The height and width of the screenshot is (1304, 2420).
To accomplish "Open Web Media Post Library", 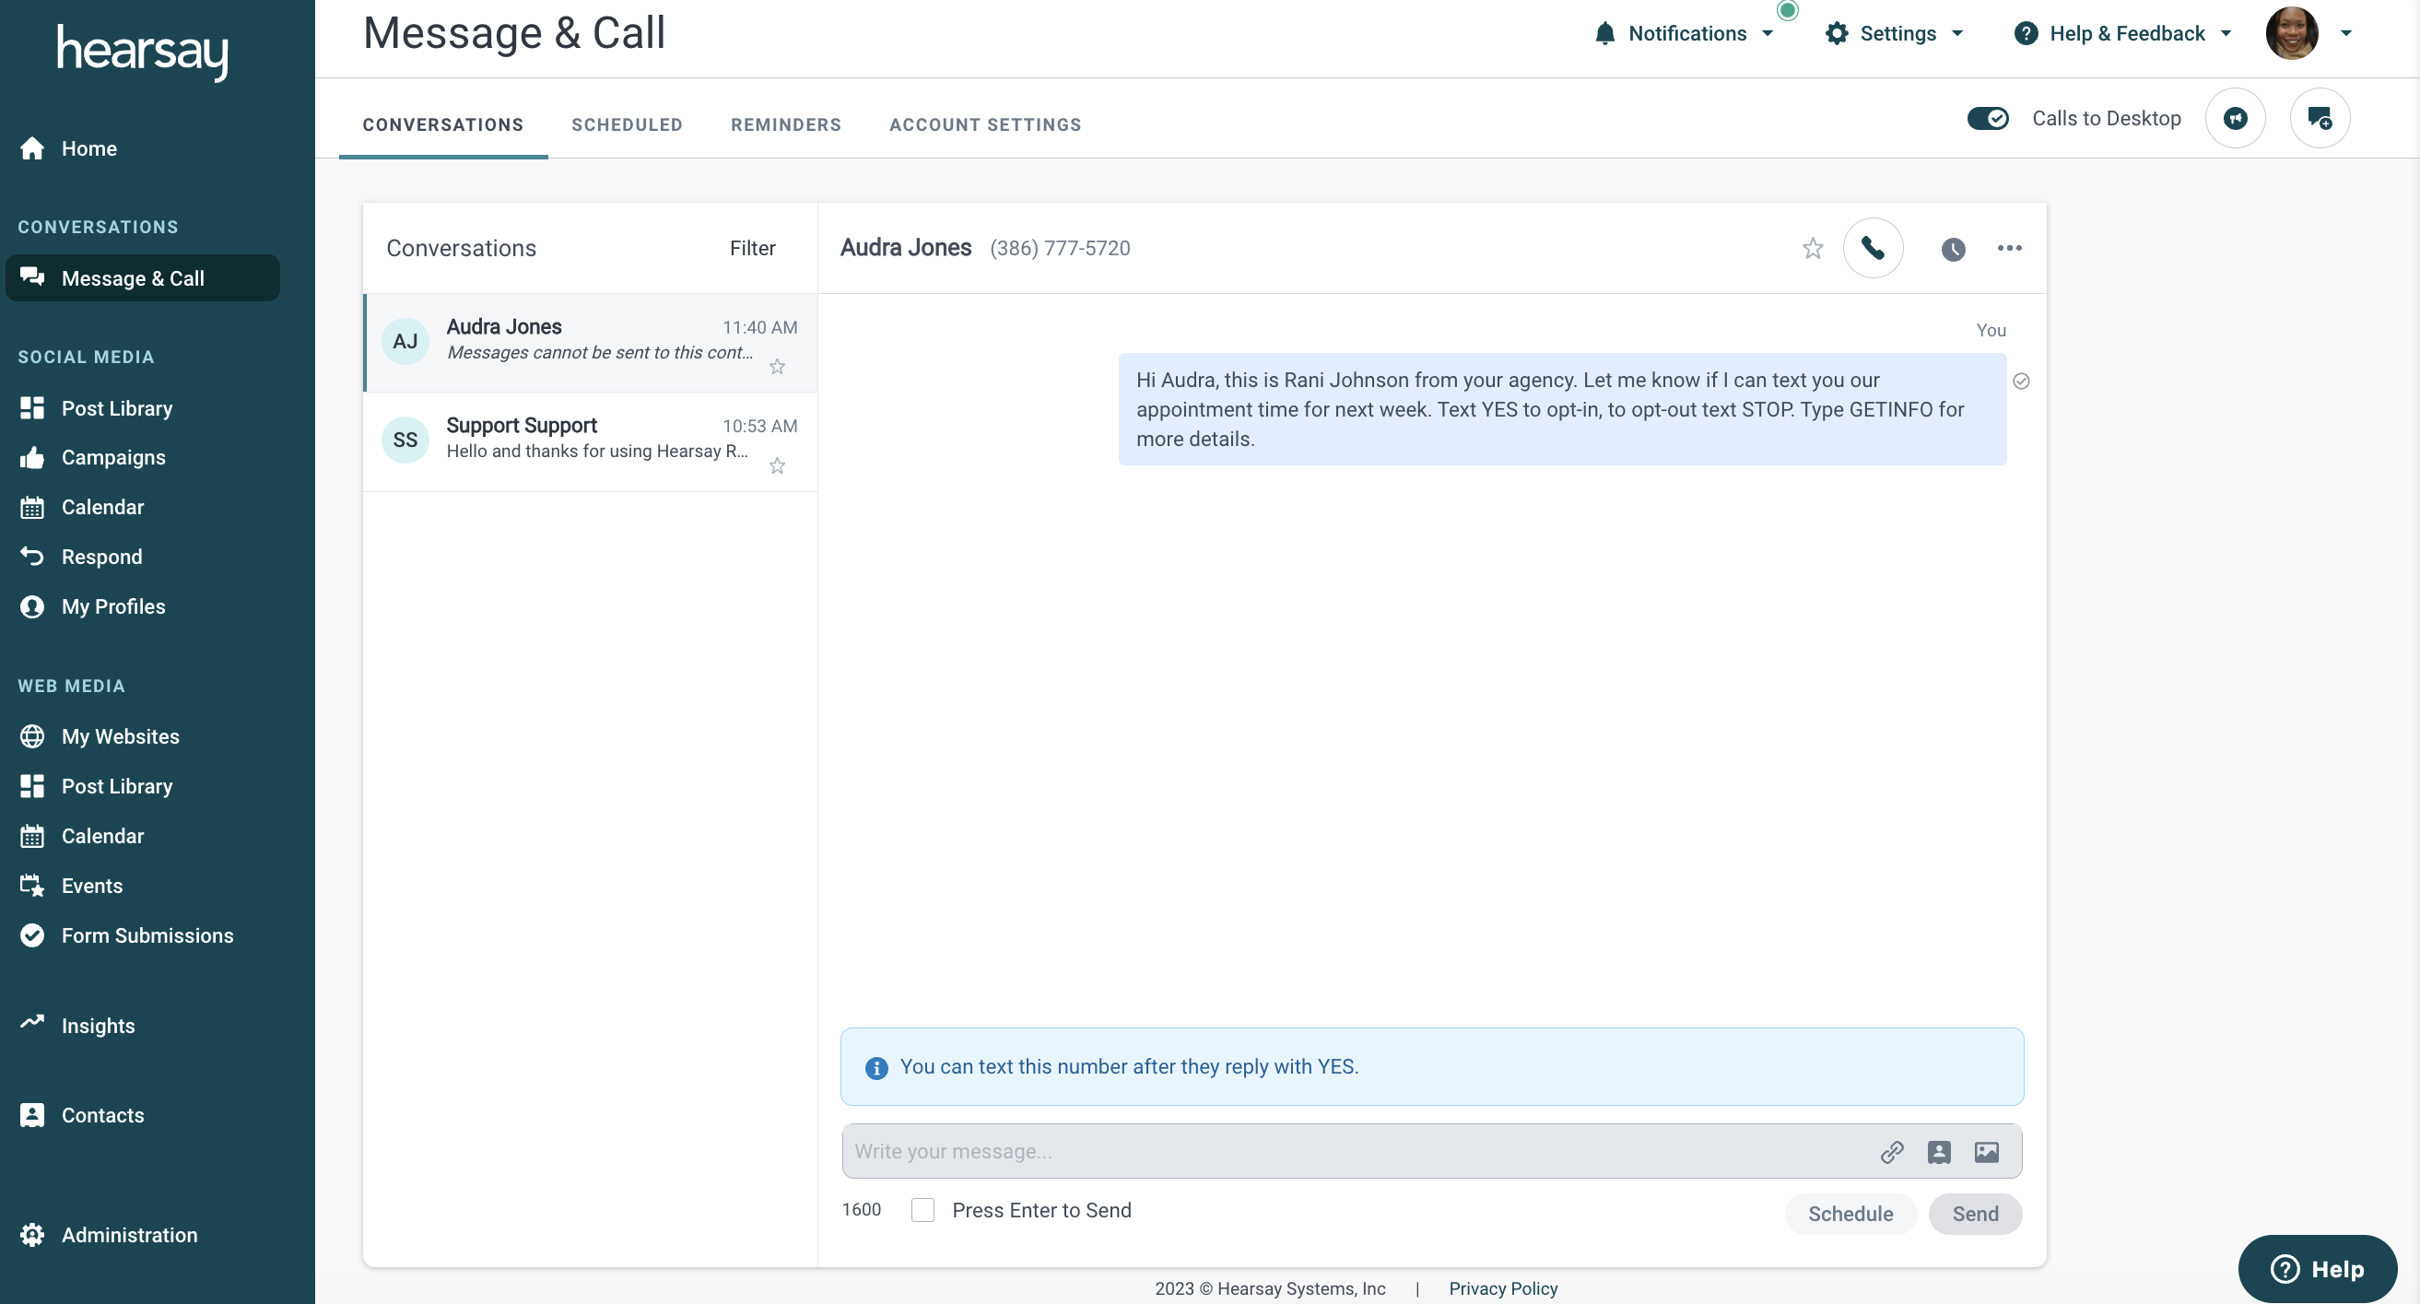I will 96,786.
